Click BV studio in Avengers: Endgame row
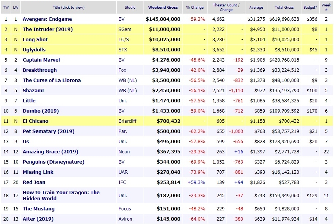 [x=122, y=19]
